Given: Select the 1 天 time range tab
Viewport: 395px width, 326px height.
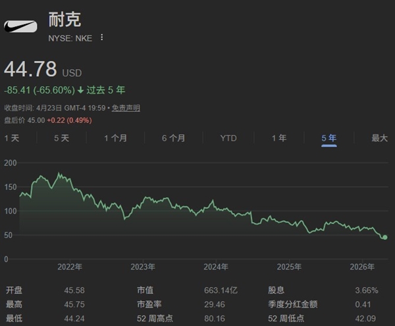Looking at the screenshot, I should click(12, 138).
